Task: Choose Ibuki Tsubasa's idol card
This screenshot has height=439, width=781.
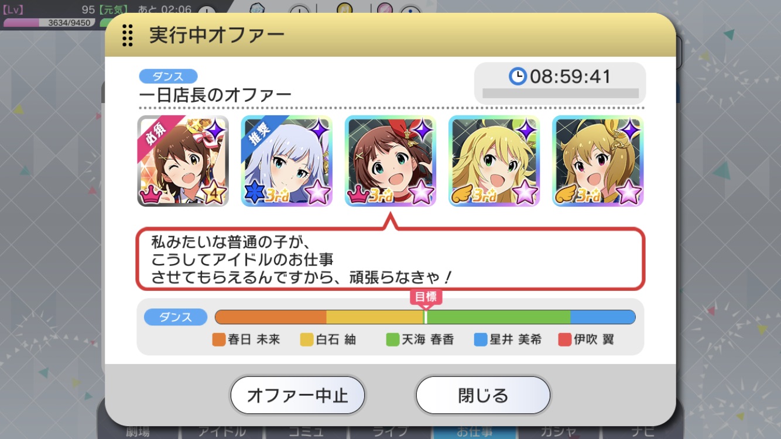Action: [598, 161]
